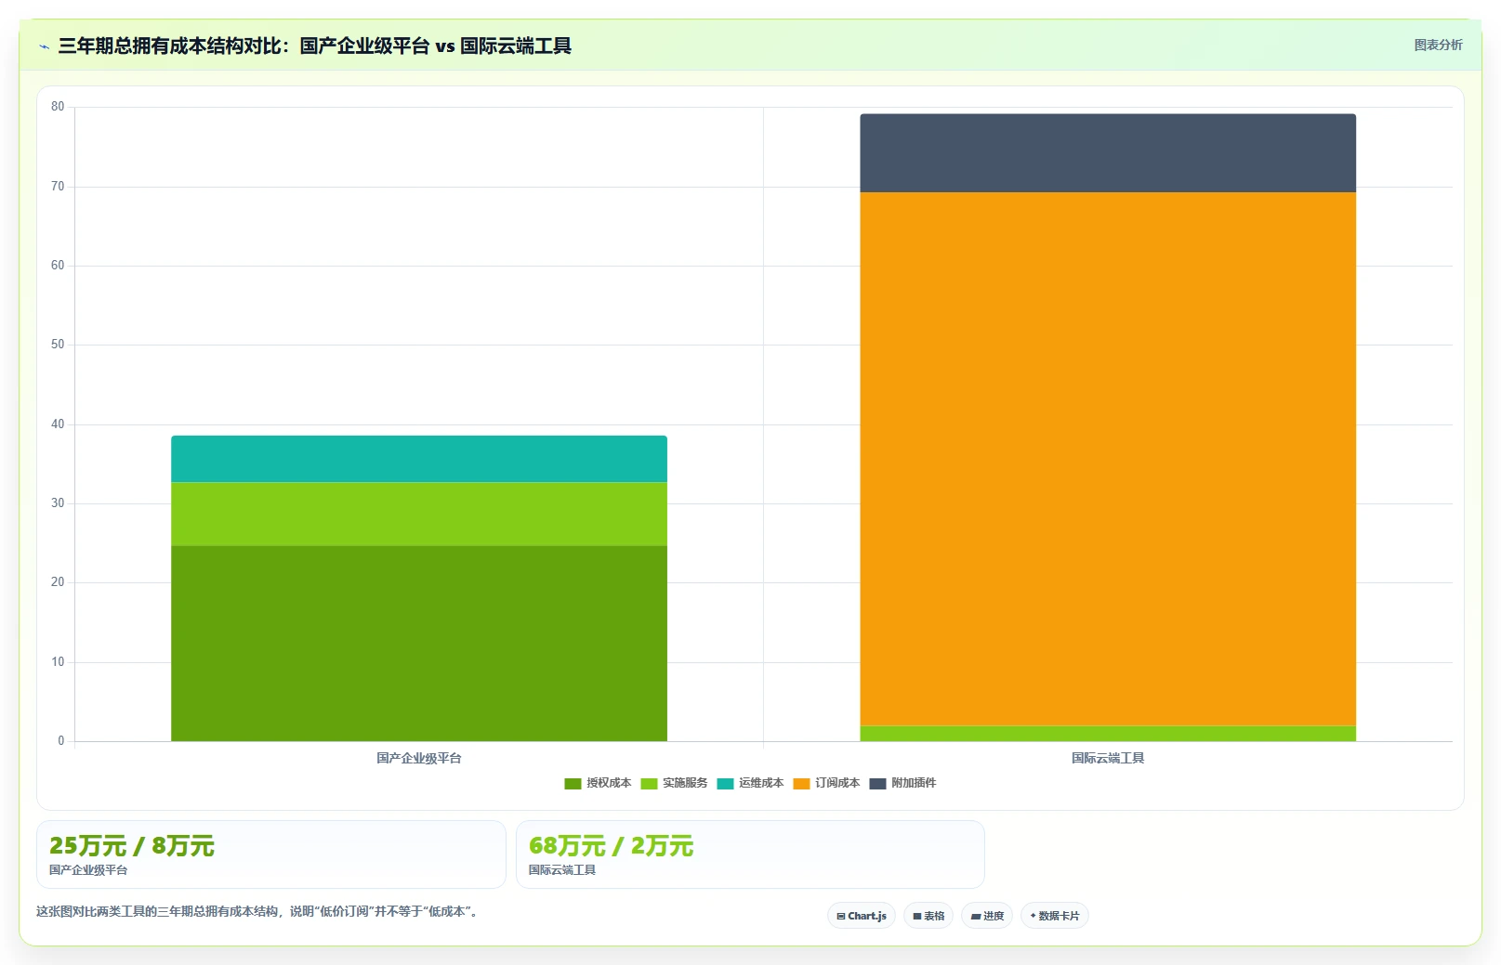Toggle the 实施服务 legend swatch
Viewport: 1501px width, 965px height.
[649, 783]
